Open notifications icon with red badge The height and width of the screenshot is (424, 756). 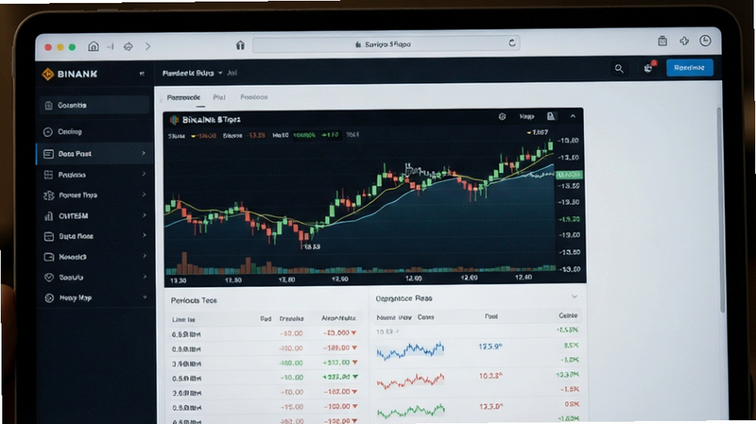[x=649, y=67]
